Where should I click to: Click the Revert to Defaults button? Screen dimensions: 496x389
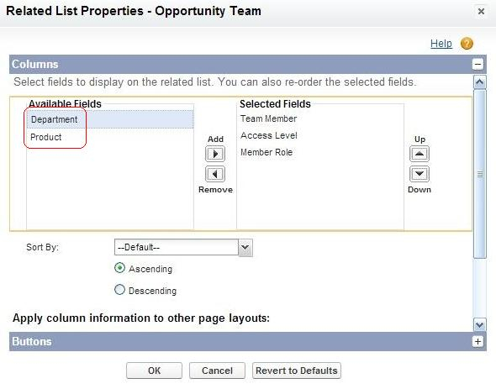pos(297,371)
